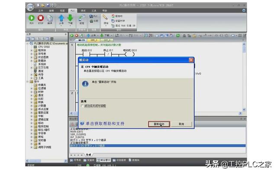Image resolution: width=277 pixels, height=173 pixels.
Task: Close the 暖启动 dialog with red X
Action: click(x=191, y=60)
